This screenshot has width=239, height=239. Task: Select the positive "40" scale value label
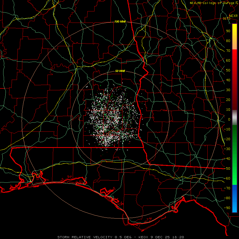pos(228,80)
